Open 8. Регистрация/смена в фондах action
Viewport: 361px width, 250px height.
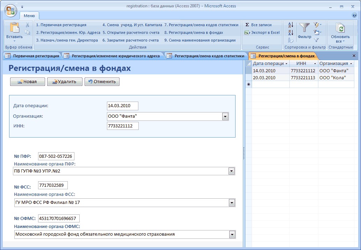coord(194,33)
